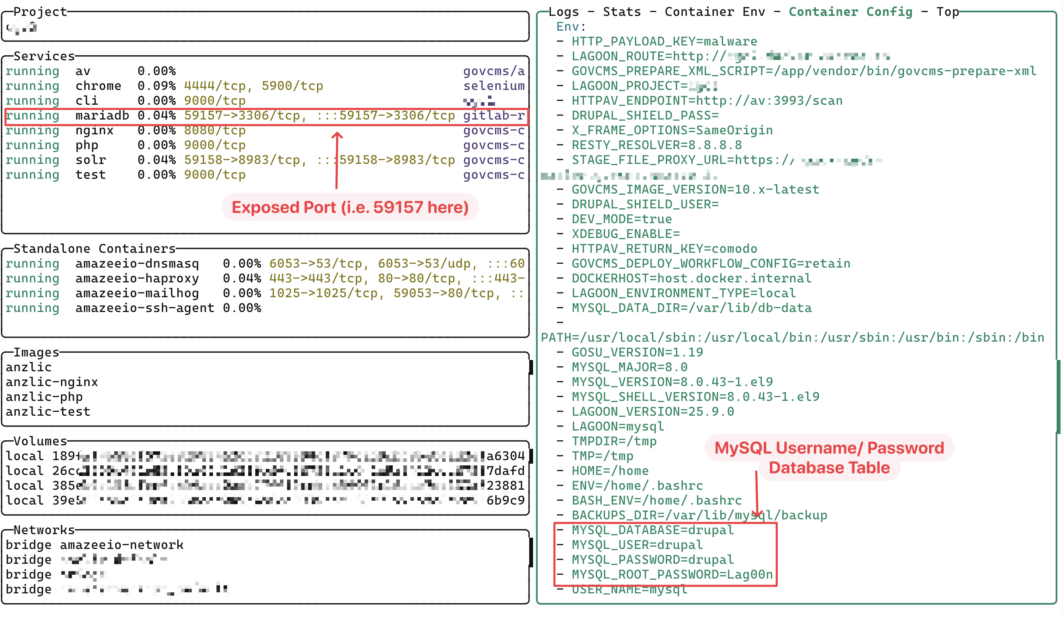Click the MYSQL_ROOT_PASSWORD env line
Image resolution: width=1063 pixels, height=617 pixels.
(x=672, y=574)
